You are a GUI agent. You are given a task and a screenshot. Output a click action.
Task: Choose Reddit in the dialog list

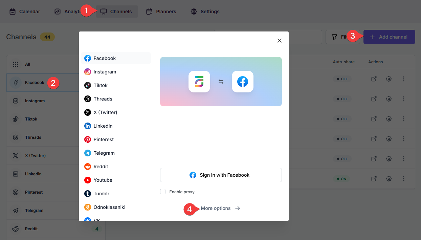116,167
